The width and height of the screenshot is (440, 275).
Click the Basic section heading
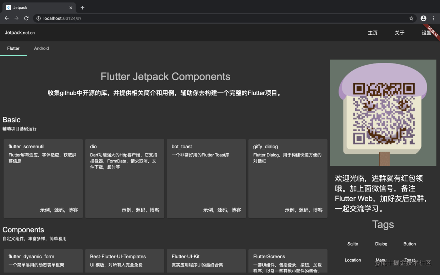click(11, 120)
